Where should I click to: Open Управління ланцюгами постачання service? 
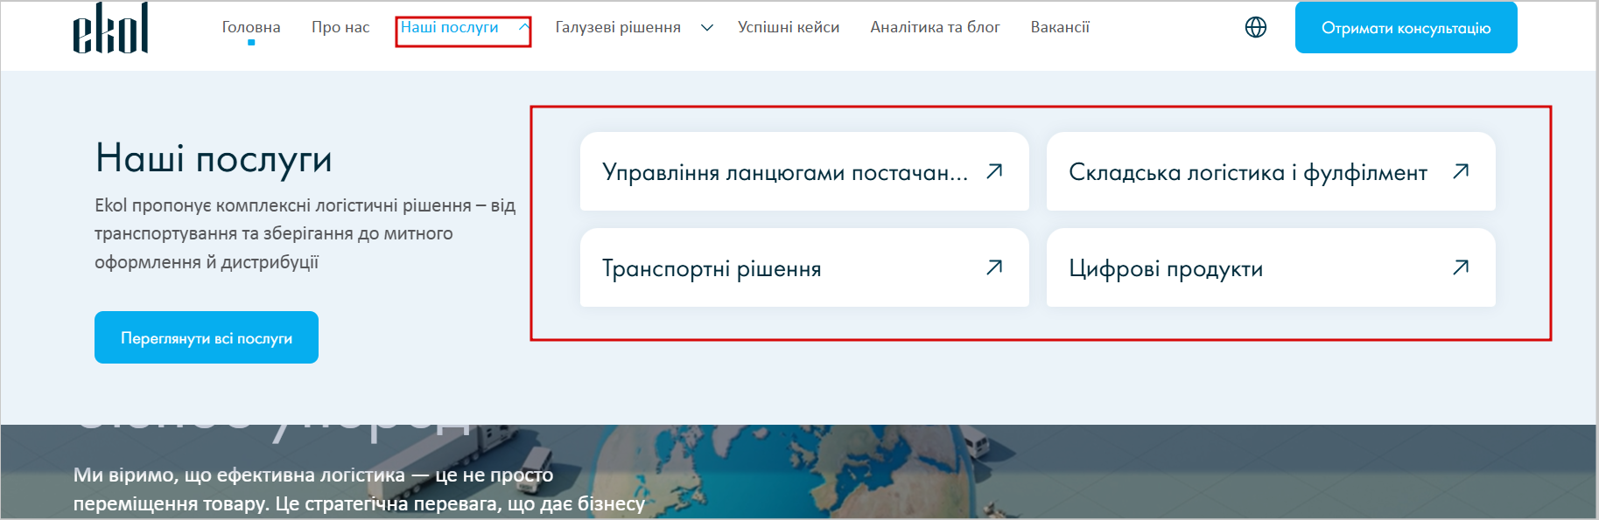[x=804, y=171]
